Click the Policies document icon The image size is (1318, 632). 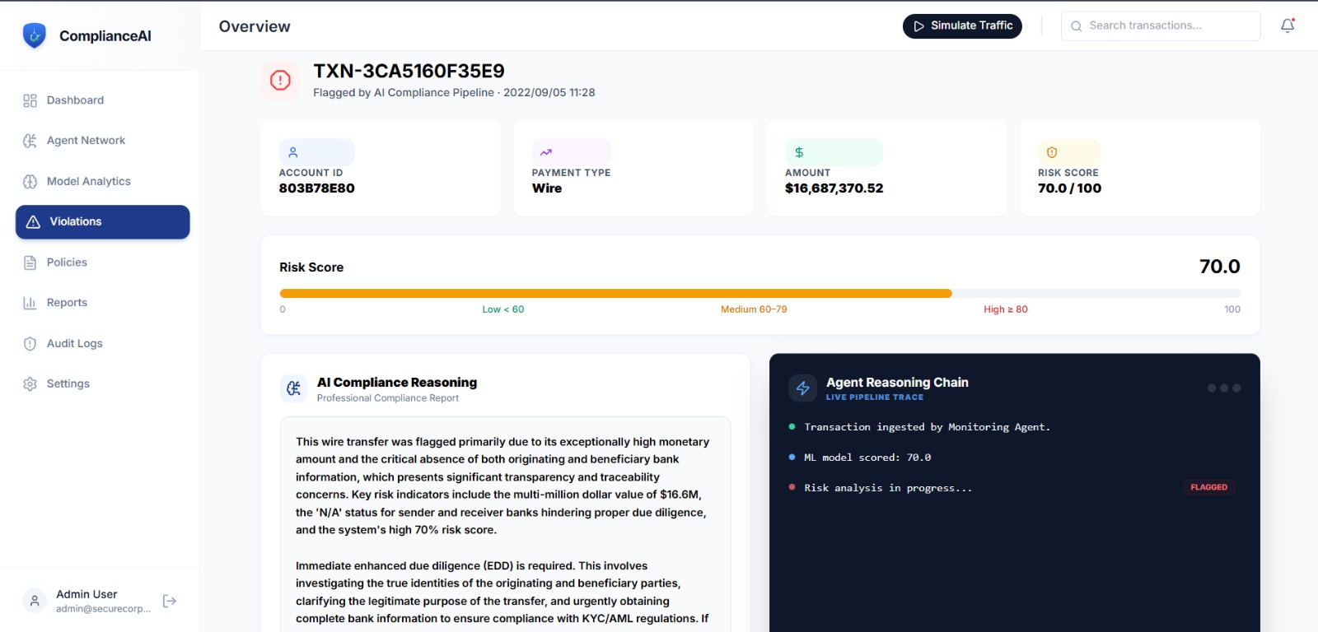point(30,263)
